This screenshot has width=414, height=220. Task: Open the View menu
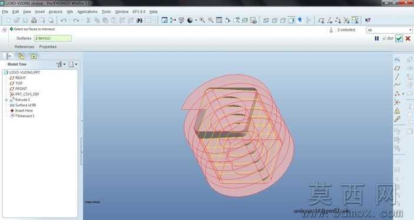tap(26, 12)
